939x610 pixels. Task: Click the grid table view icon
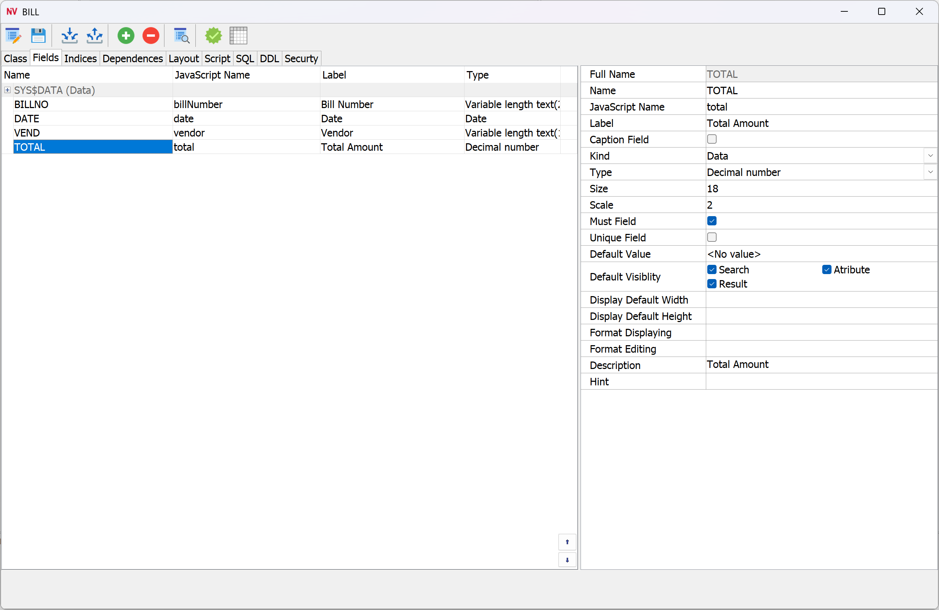coord(238,36)
